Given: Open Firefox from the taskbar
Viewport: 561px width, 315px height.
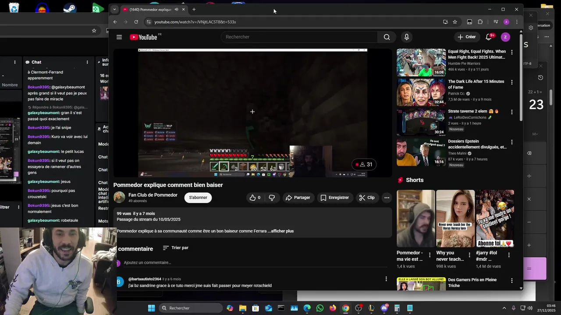Looking at the screenshot, I should tap(333, 308).
